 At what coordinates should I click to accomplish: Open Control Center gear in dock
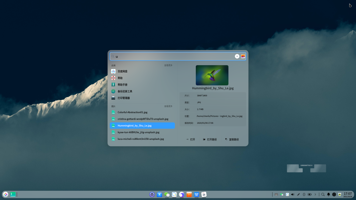(x=152, y=194)
